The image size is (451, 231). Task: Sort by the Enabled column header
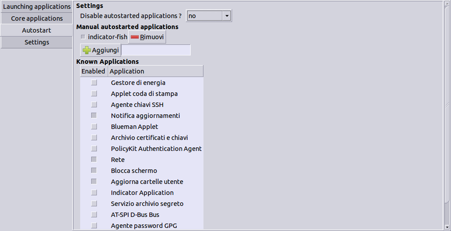(x=93, y=71)
